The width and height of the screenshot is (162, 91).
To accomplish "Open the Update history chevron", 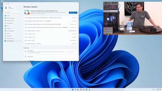I will 76,57.
